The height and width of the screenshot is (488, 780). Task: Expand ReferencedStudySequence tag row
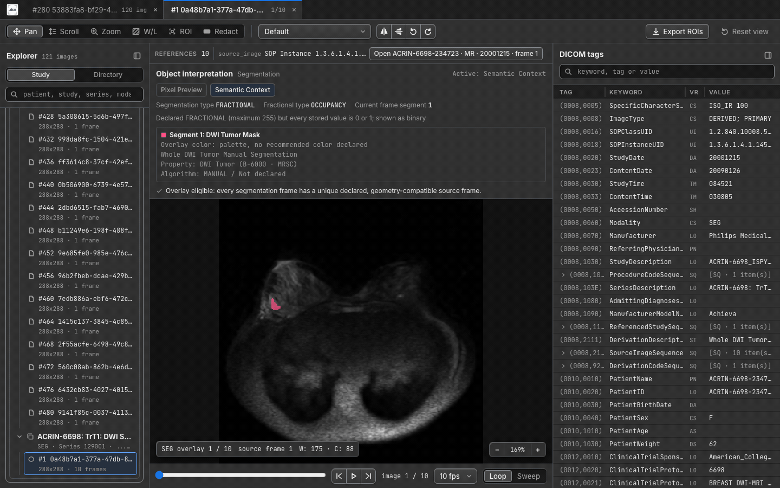(563, 327)
